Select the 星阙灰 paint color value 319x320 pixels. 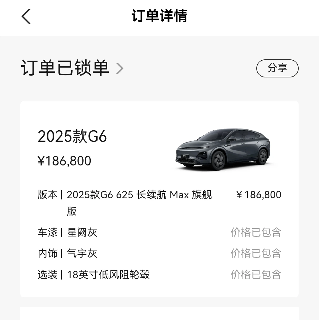[82, 233]
